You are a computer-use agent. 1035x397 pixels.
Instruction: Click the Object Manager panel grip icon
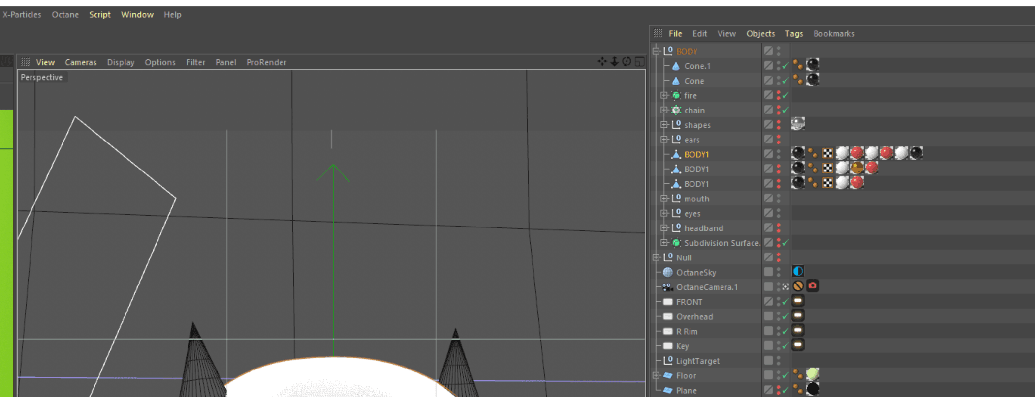658,33
